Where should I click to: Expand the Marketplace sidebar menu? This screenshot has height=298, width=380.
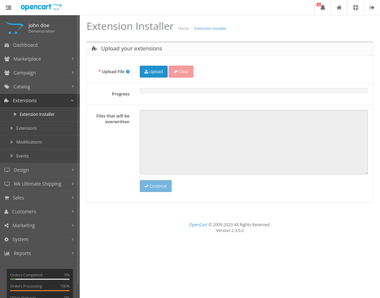pyautogui.click(x=27, y=59)
